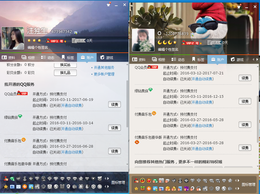Open the mail envelope icon in 汪独生 window
The height and width of the screenshot is (194, 260).
(18, 187)
